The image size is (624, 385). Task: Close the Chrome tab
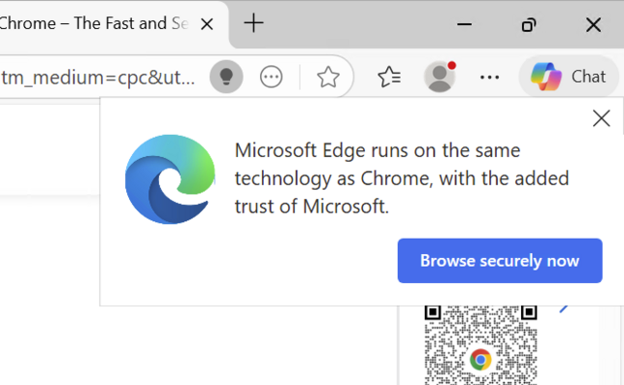click(x=208, y=23)
